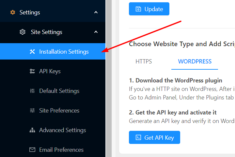Click "1. Download the WordPress plugin" heading

coord(176,80)
